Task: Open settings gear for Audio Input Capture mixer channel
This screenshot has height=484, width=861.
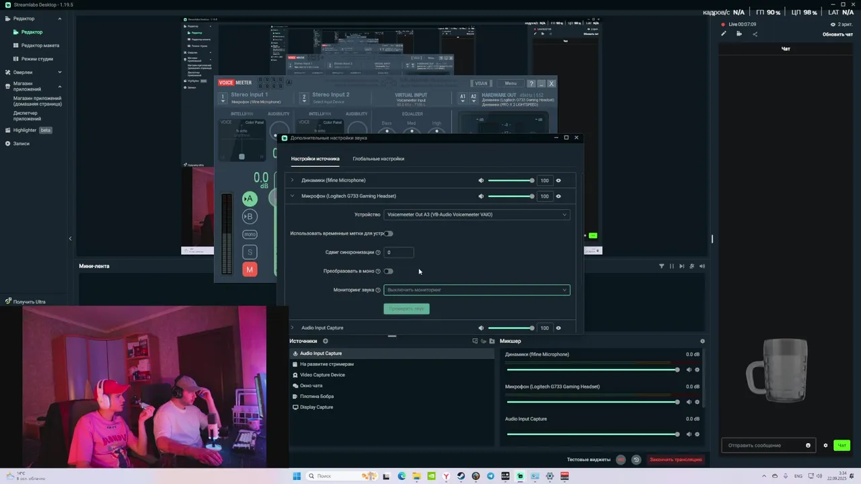Action: (697, 434)
